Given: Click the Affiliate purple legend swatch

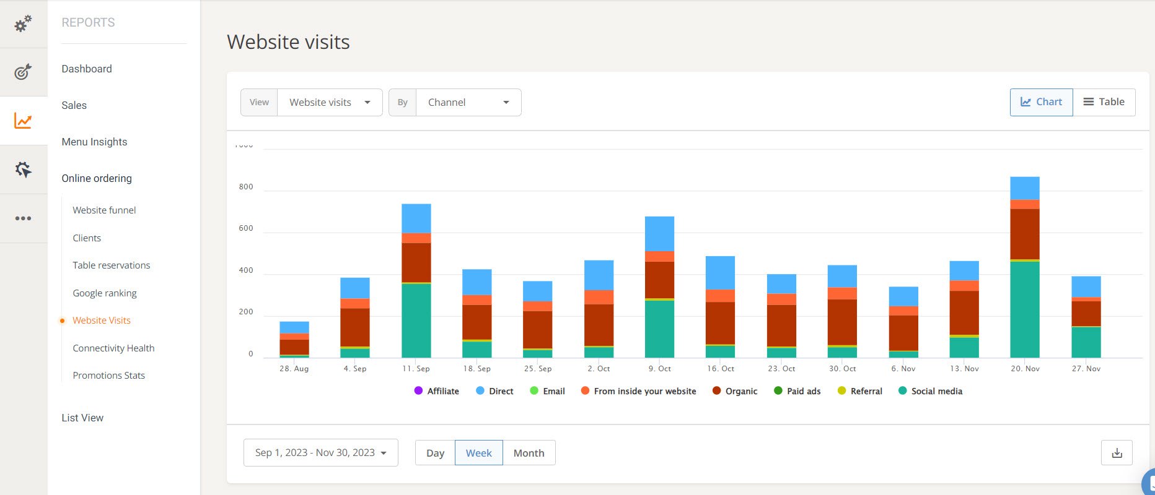Looking at the screenshot, I should tap(418, 391).
